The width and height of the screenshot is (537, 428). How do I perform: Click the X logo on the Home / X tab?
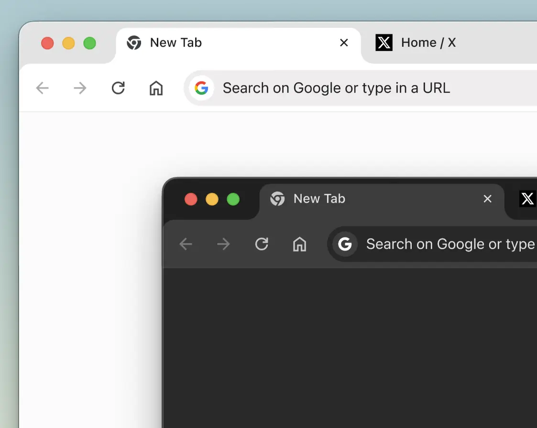(x=384, y=43)
